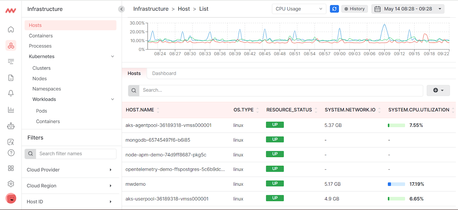Open the Settings gear sidebar icon
This screenshot has width=458, height=210.
click(x=11, y=184)
